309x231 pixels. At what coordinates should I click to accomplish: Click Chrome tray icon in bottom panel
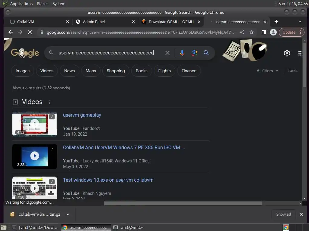(286, 227)
